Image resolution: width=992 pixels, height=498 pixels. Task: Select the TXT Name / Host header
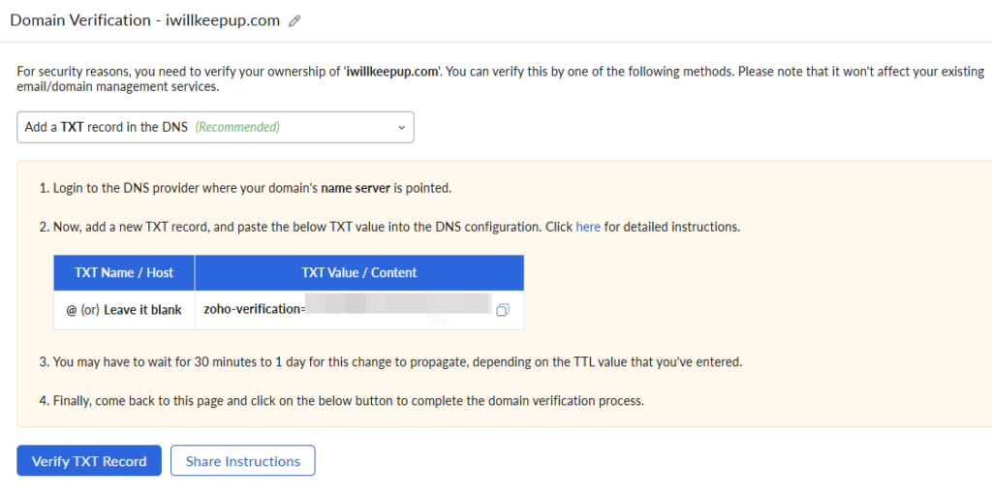click(x=124, y=272)
